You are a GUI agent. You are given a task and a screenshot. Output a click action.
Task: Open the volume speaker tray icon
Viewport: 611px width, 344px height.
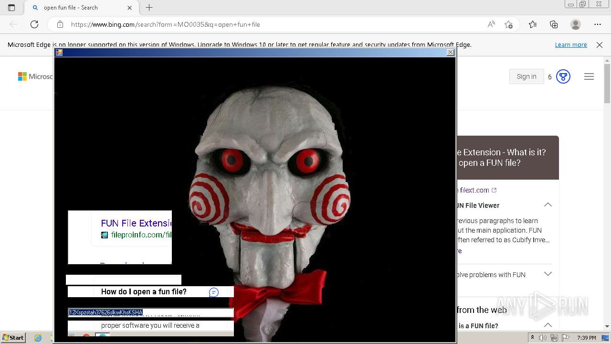click(543, 338)
